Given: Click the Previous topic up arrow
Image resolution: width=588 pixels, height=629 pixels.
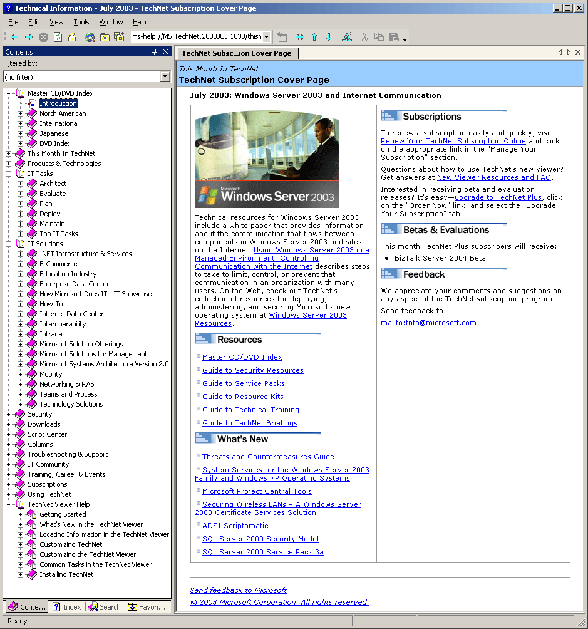Looking at the screenshot, I should point(314,37).
